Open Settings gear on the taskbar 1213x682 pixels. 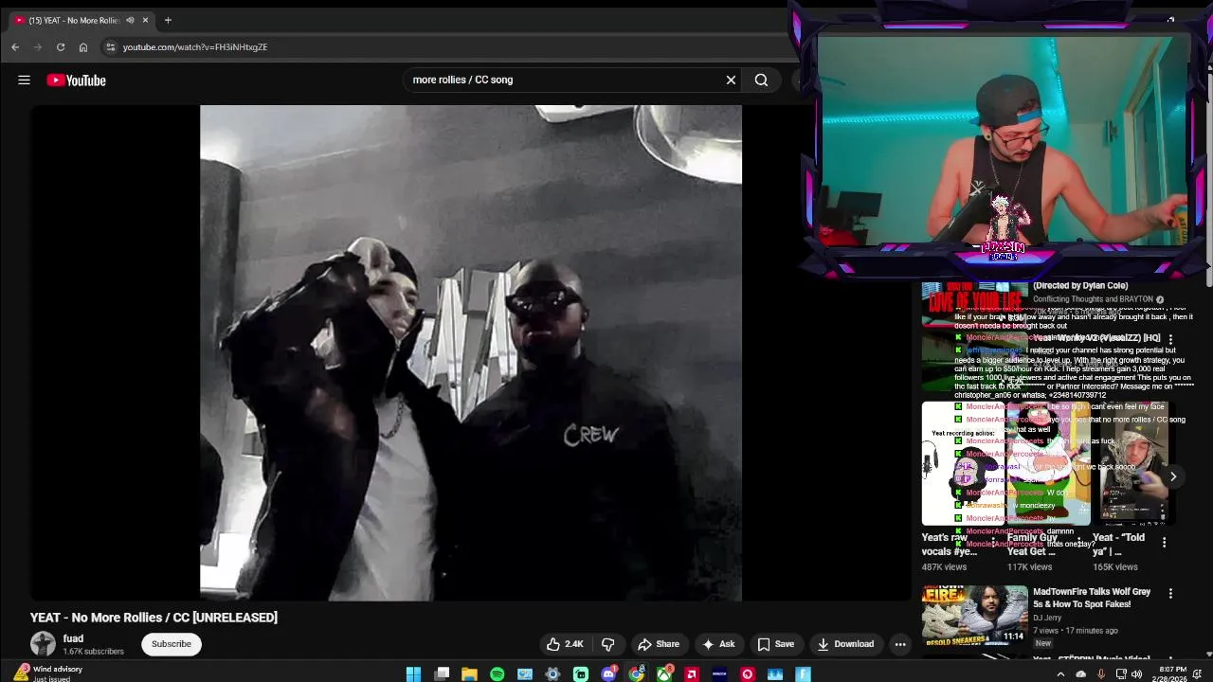553,673
